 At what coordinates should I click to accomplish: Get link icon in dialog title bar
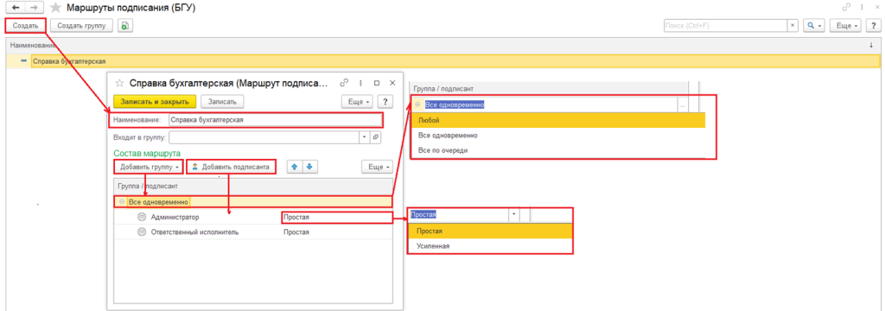[x=344, y=83]
